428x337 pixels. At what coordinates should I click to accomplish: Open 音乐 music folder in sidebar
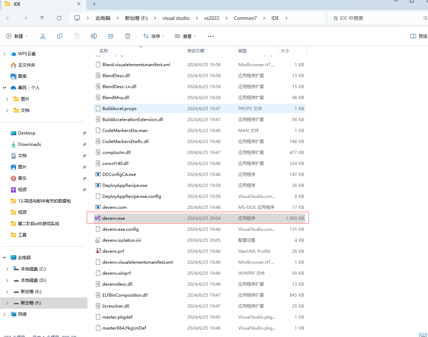pyautogui.click(x=19, y=178)
